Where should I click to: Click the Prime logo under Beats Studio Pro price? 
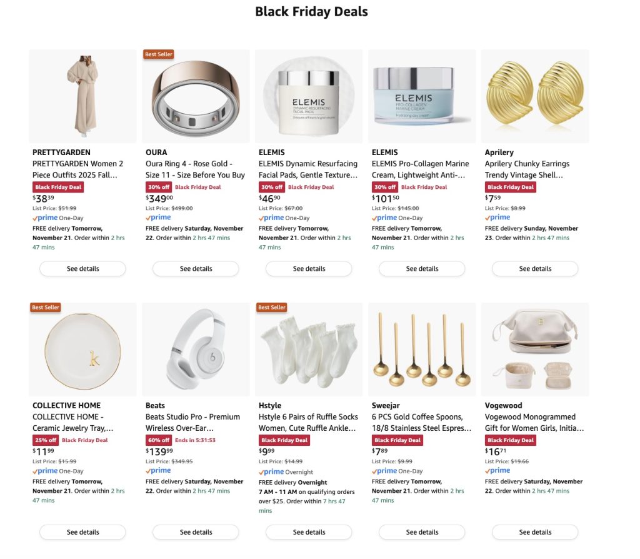[158, 470]
